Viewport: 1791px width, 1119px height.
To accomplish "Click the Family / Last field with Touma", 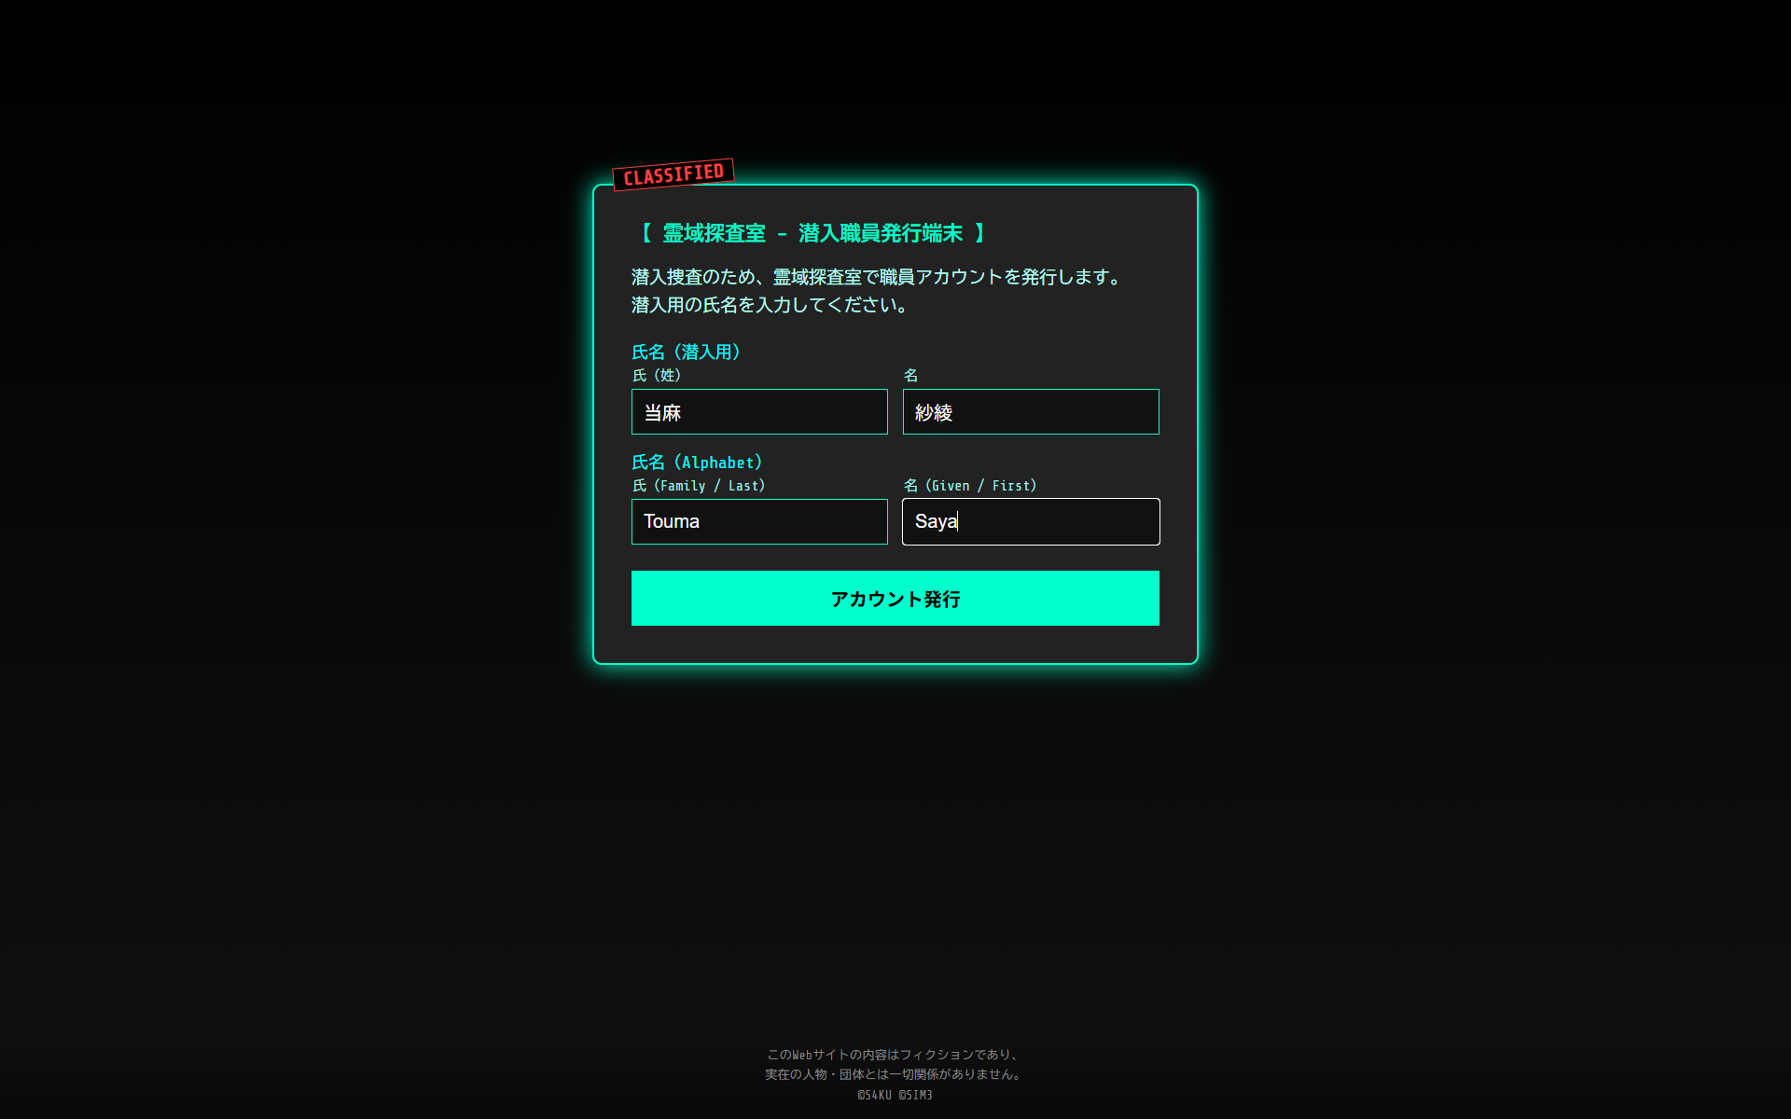I will pyautogui.click(x=758, y=521).
